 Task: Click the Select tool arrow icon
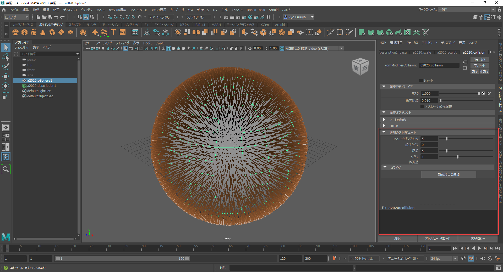[6, 47]
